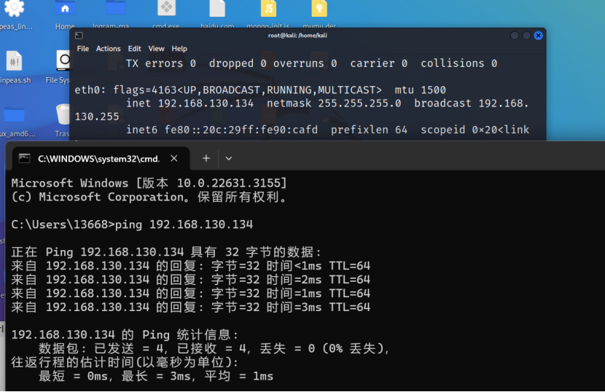Click the Microsoft Corporation copyright line
This screenshot has width=605, height=392.
point(149,197)
